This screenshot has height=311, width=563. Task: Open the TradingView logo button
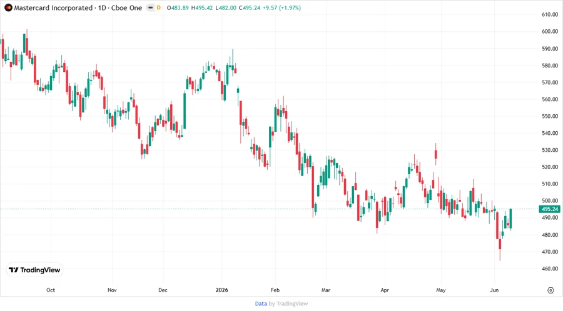[34, 270]
